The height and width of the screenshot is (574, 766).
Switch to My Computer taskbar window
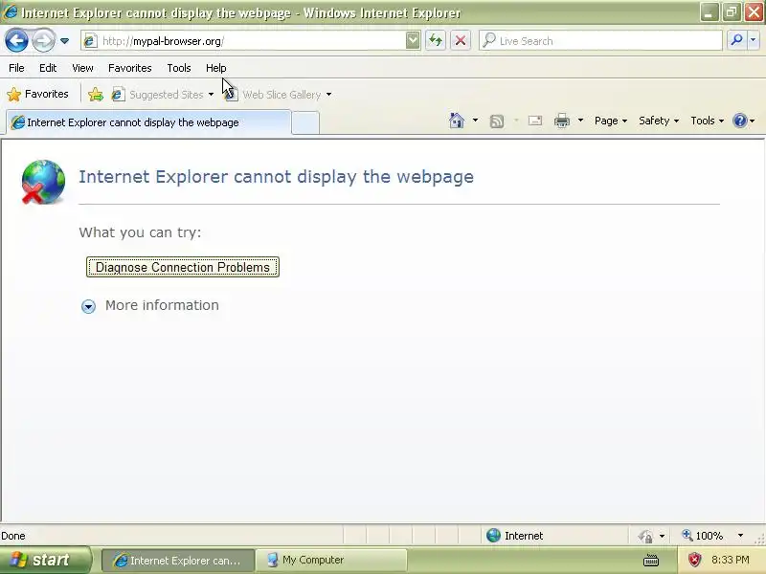[x=330, y=560]
